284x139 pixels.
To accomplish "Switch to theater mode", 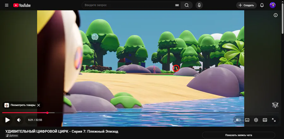I will [265, 120].
